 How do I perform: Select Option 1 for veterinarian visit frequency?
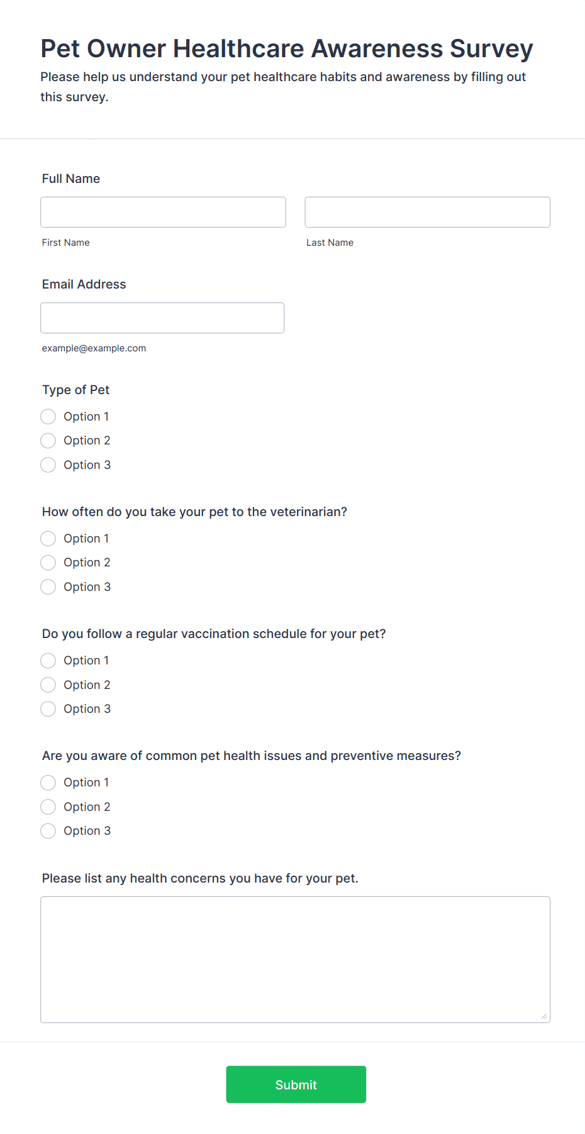48,539
